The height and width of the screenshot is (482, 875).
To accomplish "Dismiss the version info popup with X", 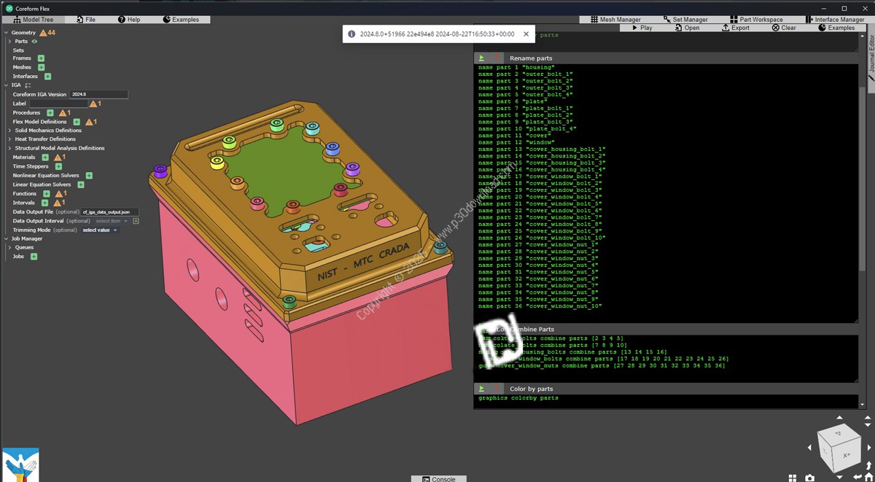I will [526, 34].
